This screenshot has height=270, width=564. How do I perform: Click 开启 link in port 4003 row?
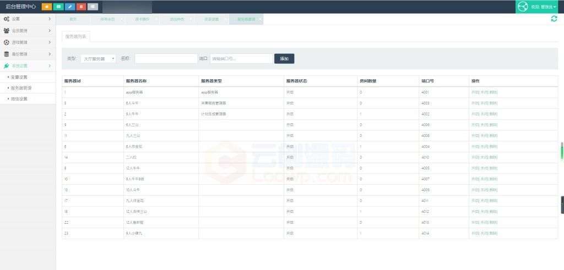click(475, 103)
